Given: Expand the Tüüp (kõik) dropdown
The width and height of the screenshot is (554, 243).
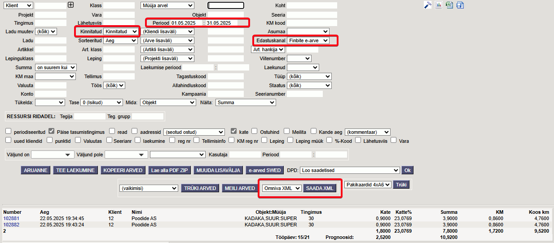Looking at the screenshot, I should (x=309, y=76).
